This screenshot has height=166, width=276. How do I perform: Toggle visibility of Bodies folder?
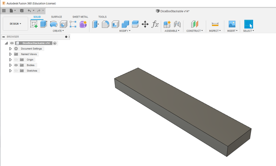pos(16,65)
